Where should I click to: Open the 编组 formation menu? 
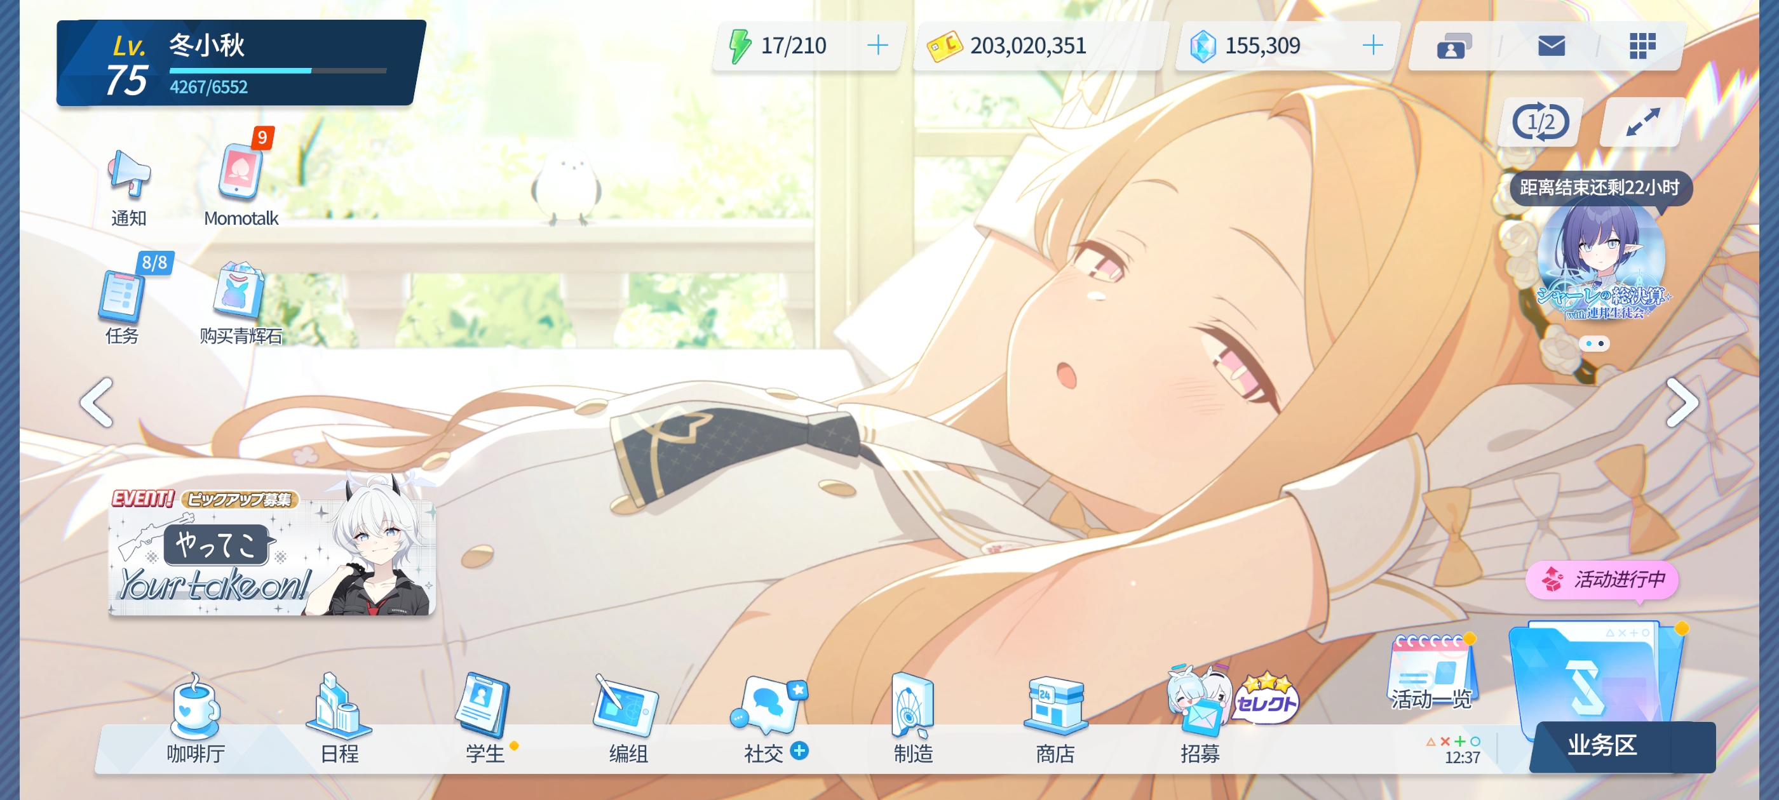[x=627, y=720]
